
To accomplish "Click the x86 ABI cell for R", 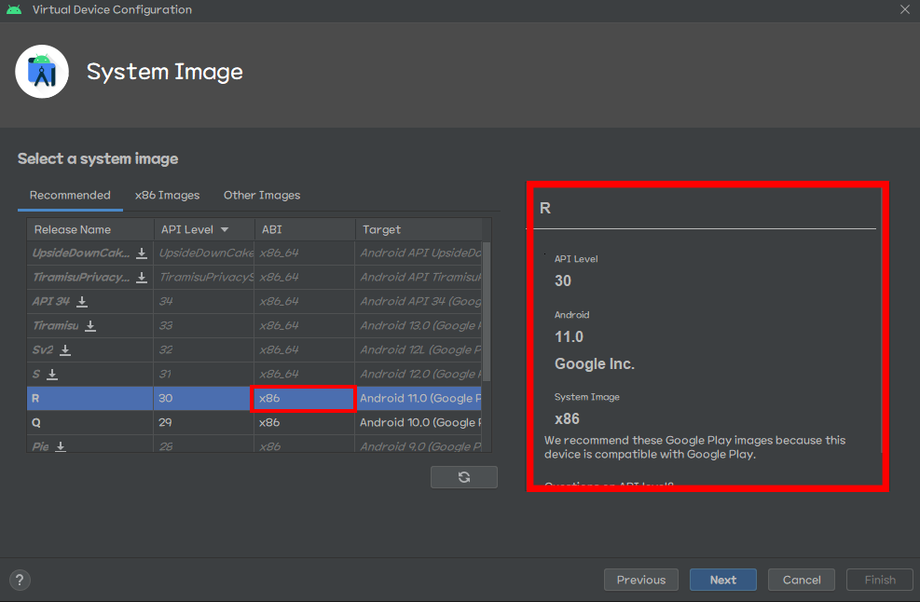I will pos(303,399).
